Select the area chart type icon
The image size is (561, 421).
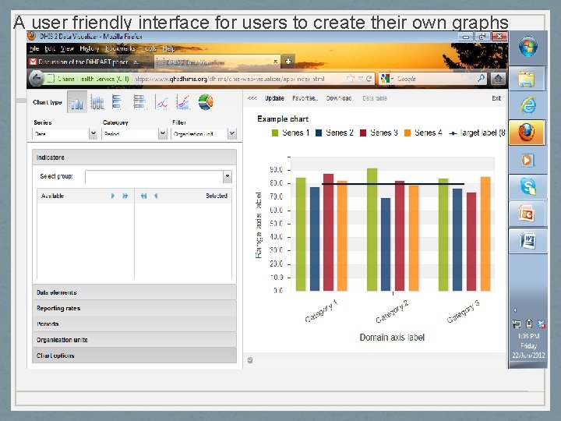[x=183, y=102]
